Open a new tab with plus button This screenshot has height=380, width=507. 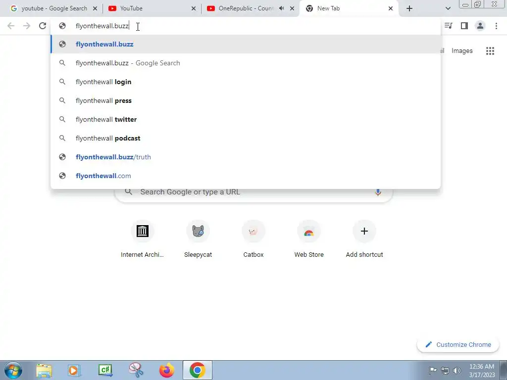point(409,8)
